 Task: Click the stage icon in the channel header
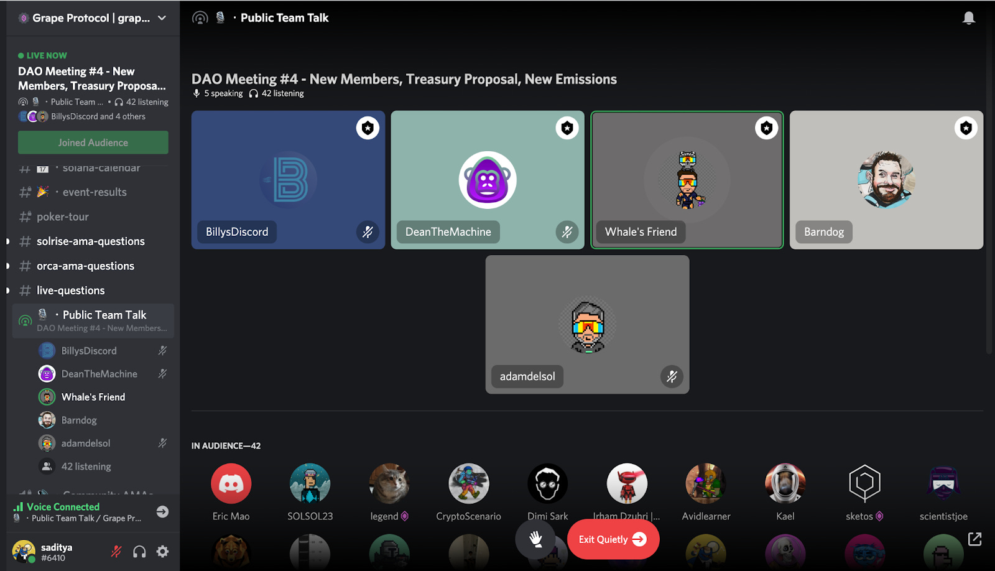(200, 18)
